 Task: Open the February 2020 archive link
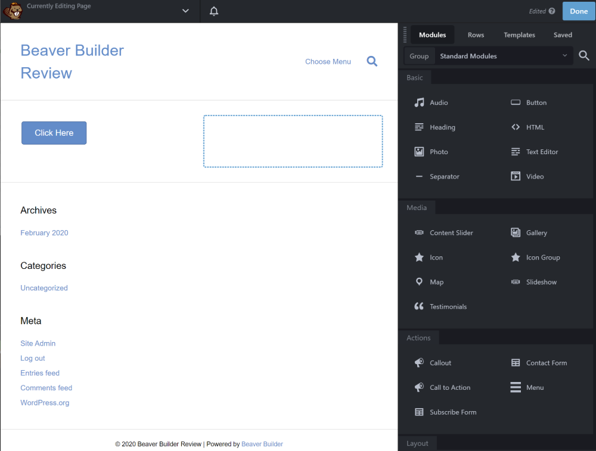pos(44,233)
